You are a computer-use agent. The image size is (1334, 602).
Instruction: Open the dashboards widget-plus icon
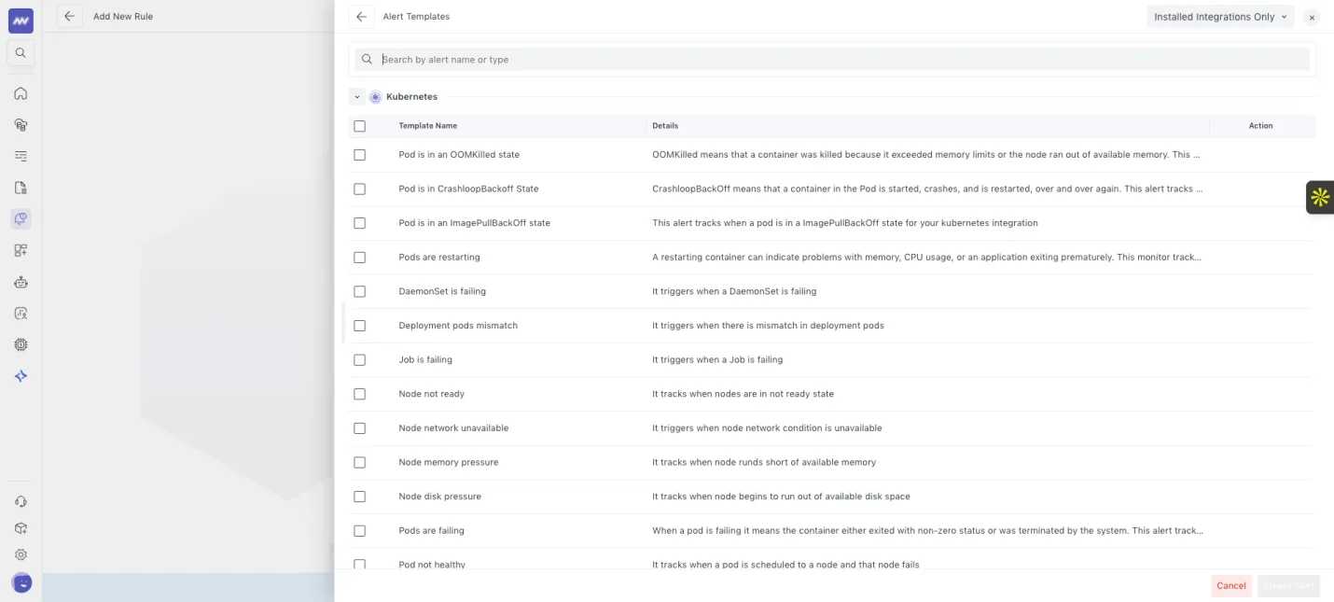(x=21, y=250)
